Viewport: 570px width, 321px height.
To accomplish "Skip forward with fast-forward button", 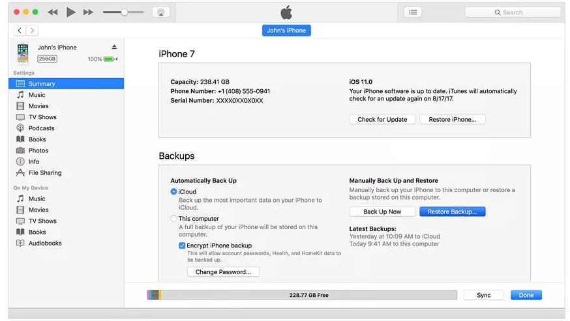I will [88, 12].
